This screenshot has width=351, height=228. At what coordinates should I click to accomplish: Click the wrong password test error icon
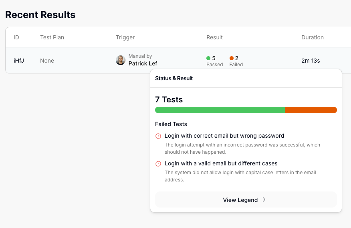coord(158,136)
